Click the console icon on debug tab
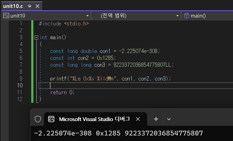Image resolution: width=233 pixels, height=141 pixels. click(x=51, y=119)
